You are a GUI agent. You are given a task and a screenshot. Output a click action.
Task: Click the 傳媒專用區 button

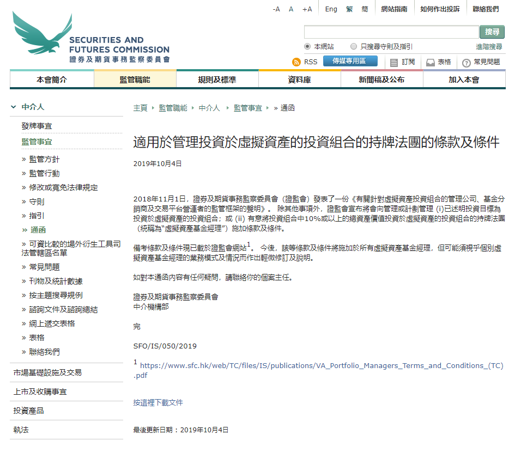(350, 61)
